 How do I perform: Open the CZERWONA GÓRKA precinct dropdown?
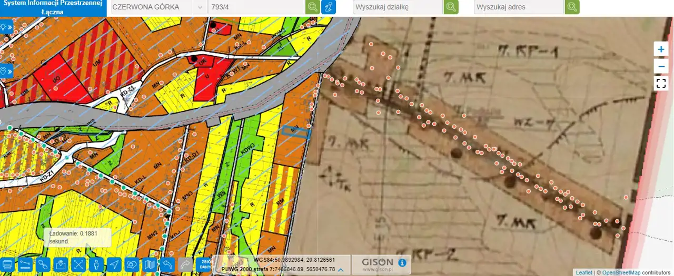coord(200,7)
